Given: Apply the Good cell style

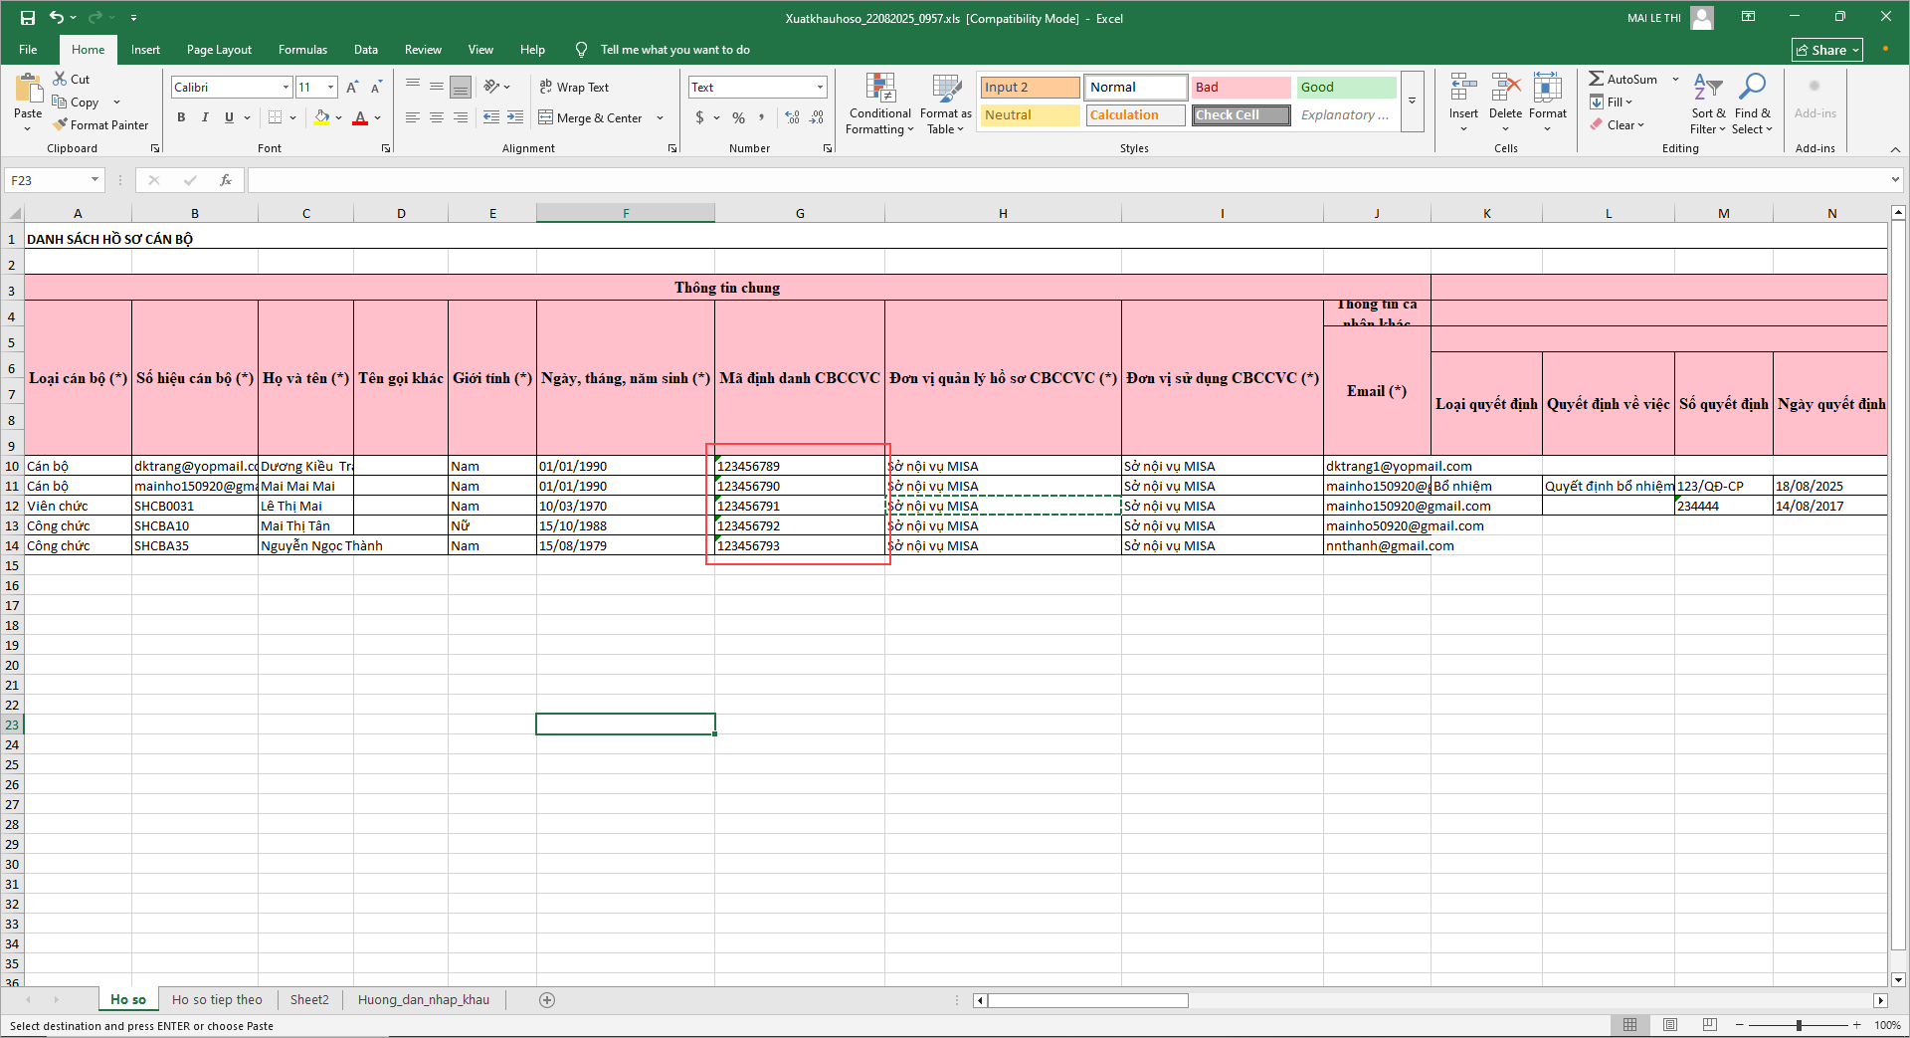Looking at the screenshot, I should point(1346,88).
